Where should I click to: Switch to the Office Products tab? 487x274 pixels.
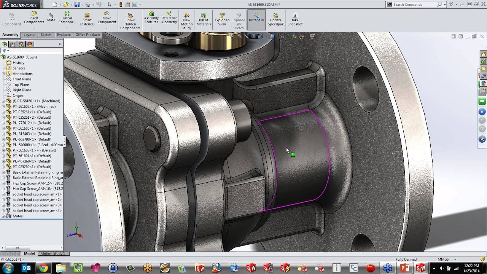click(x=88, y=35)
